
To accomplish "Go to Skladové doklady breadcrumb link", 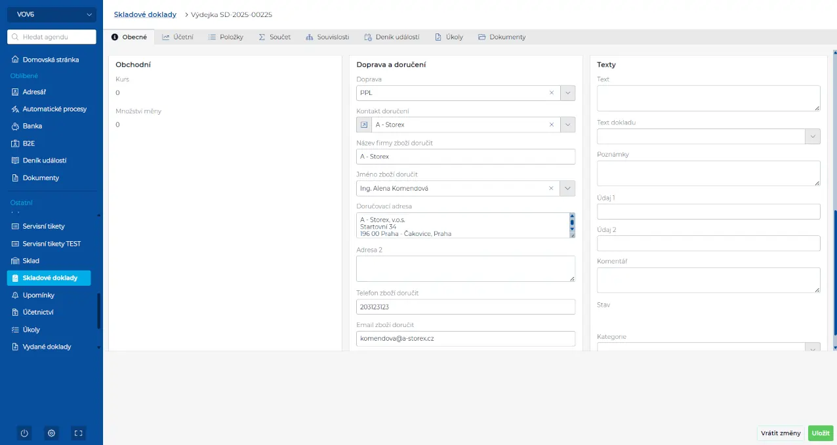I will pyautogui.click(x=145, y=14).
